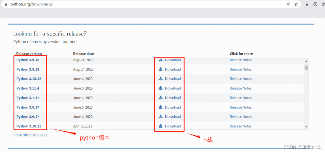
Task: Click Looking for a specific release heading
Action: [50, 34]
